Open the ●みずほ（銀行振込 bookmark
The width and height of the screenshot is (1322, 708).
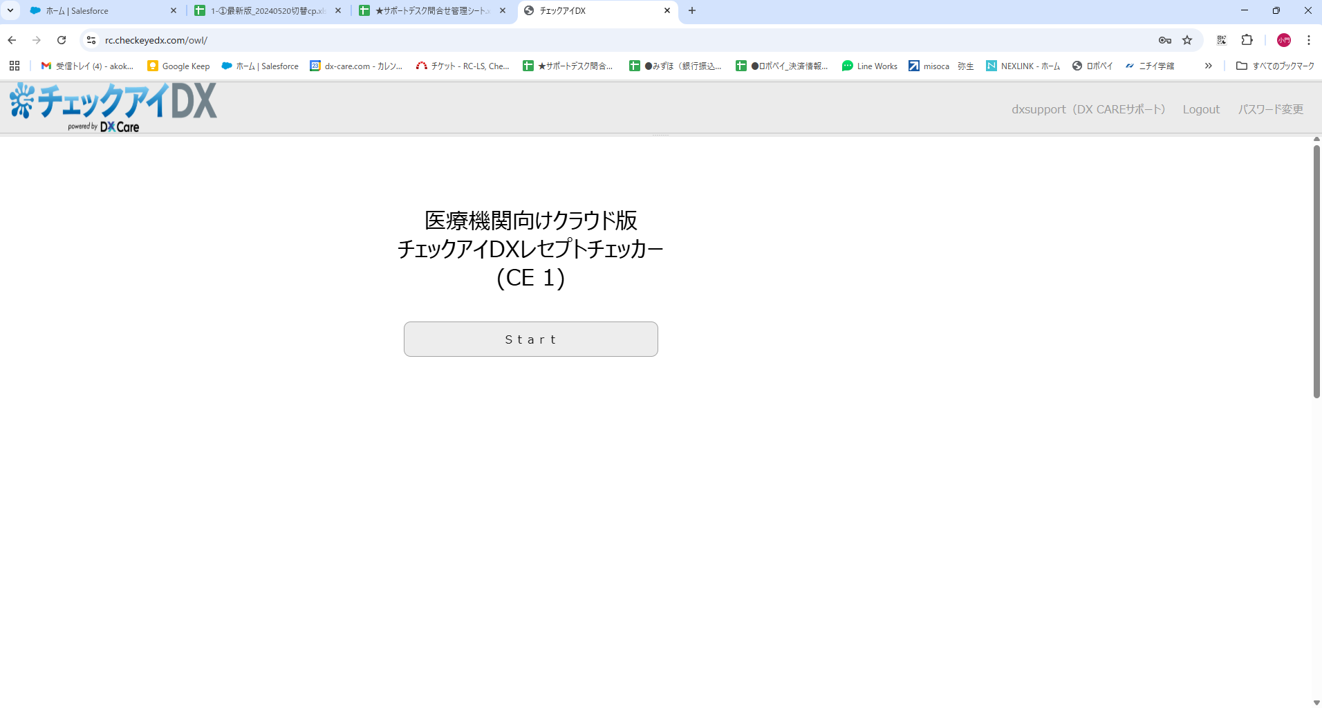click(x=675, y=66)
